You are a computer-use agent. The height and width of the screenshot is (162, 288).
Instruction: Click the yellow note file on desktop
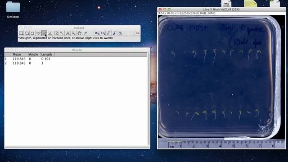pos(251,4)
